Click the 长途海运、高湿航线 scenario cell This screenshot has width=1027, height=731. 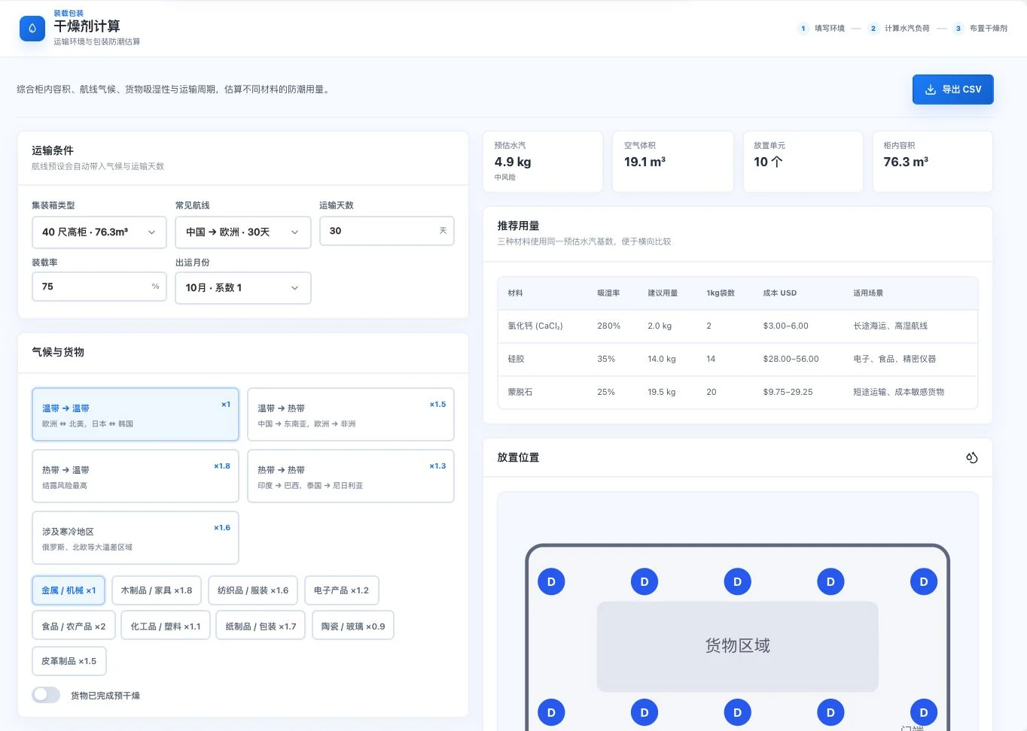tap(890, 326)
